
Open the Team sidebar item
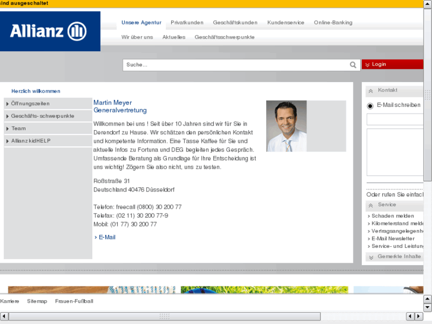click(x=18, y=128)
